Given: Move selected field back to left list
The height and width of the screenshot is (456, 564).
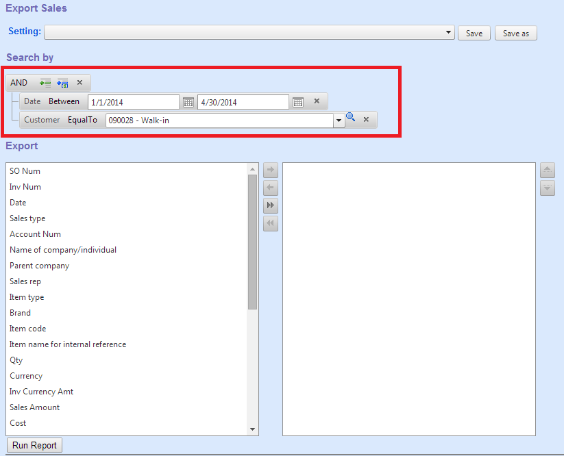Looking at the screenshot, I should tap(271, 188).
